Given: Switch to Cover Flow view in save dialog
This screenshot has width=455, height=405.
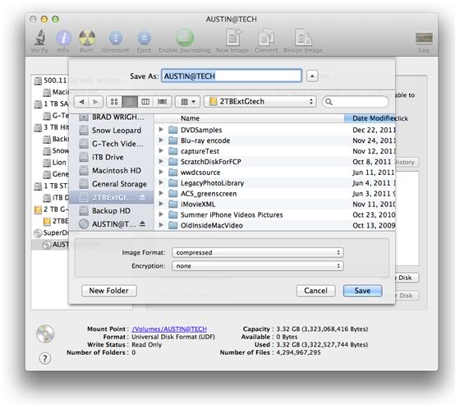Looking at the screenshot, I should (163, 102).
